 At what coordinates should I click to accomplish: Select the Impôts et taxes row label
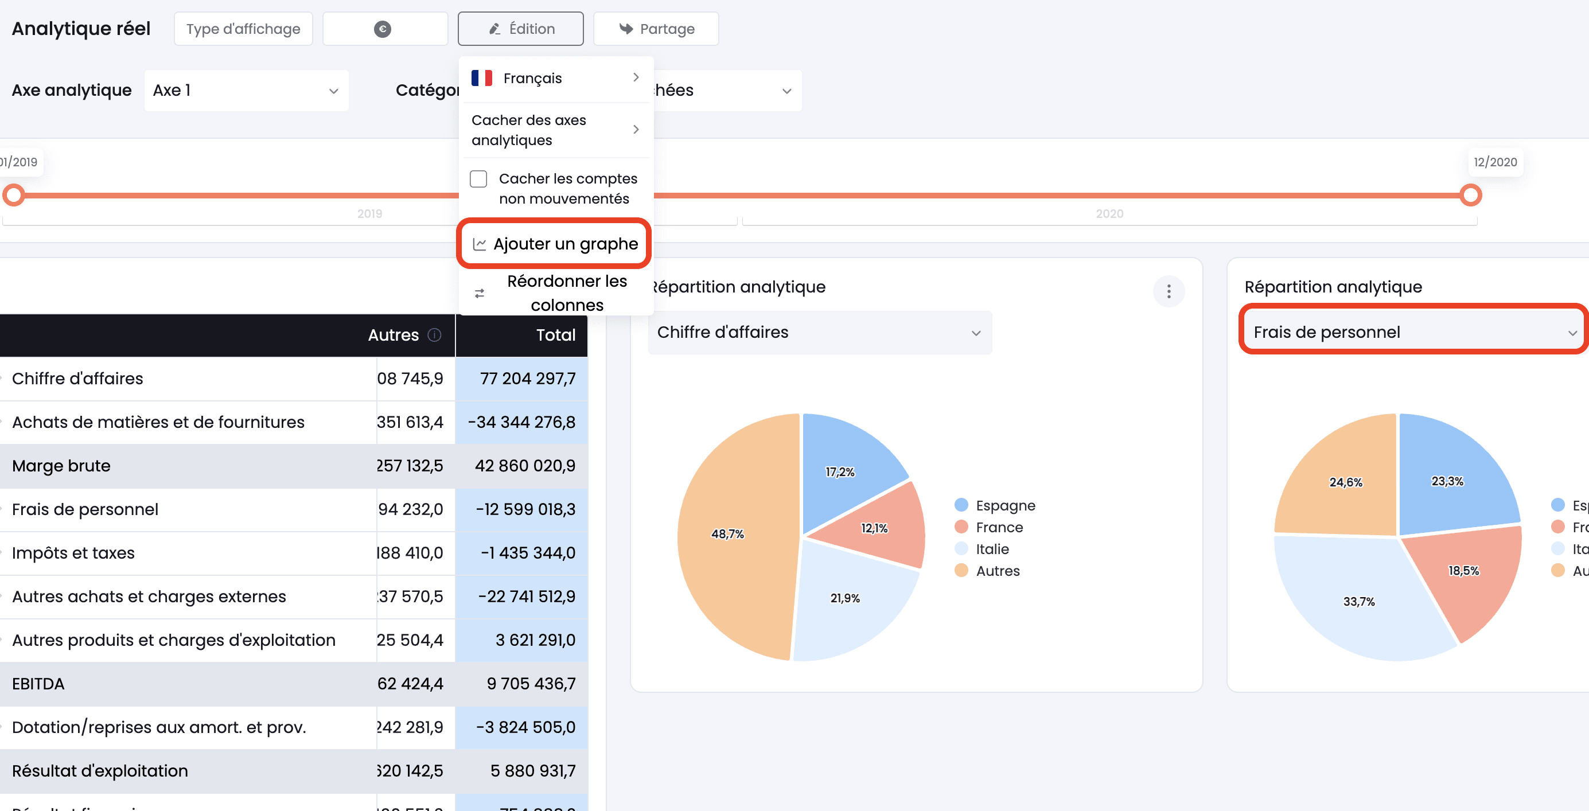tap(73, 553)
